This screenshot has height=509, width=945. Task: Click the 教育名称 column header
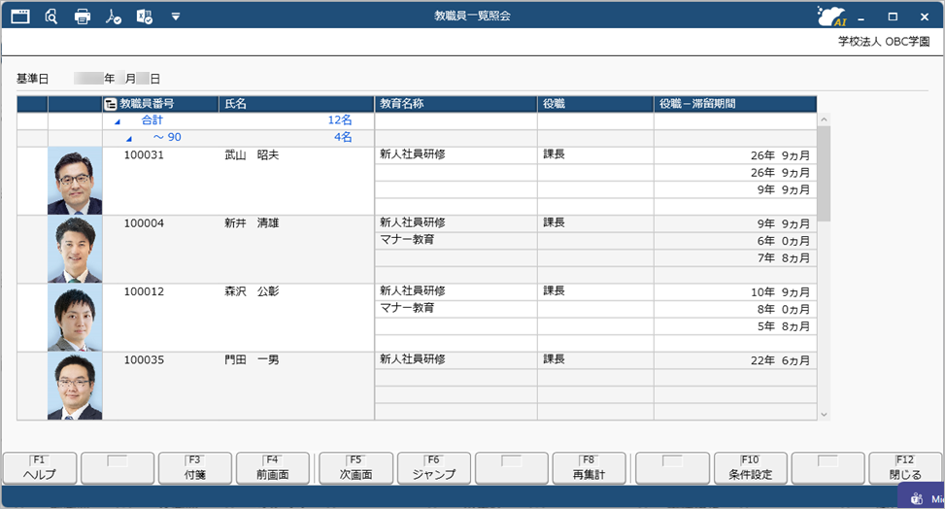[x=456, y=104]
